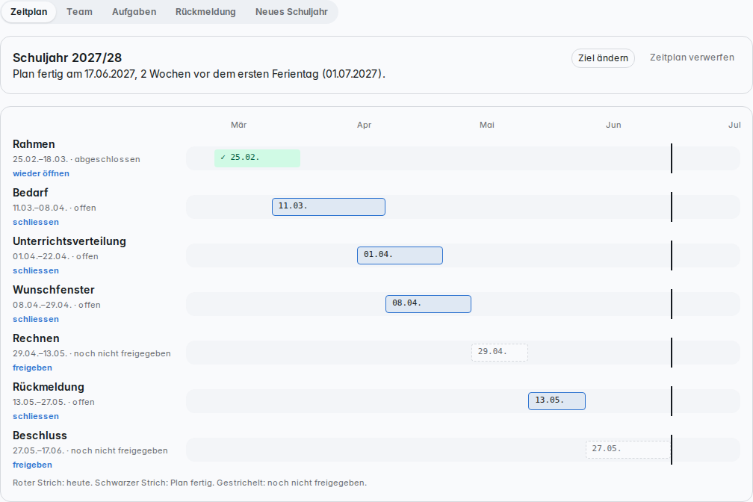Select the dashed Rechnen bar 29.04.
Viewport: 753px width, 502px height.
500,352
